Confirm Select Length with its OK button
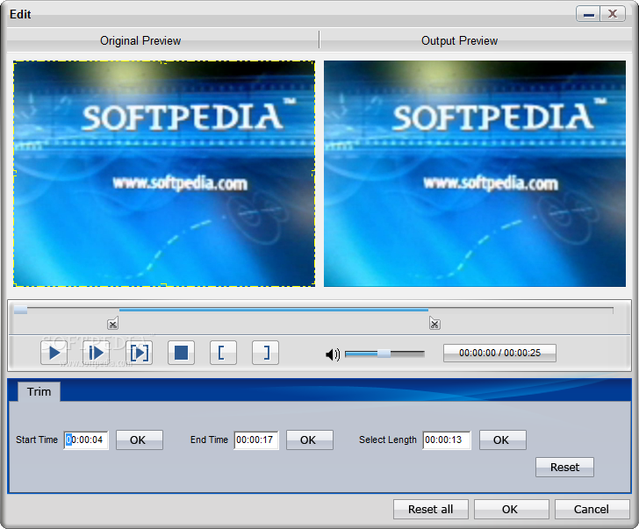The height and width of the screenshot is (529, 639). 503,440
